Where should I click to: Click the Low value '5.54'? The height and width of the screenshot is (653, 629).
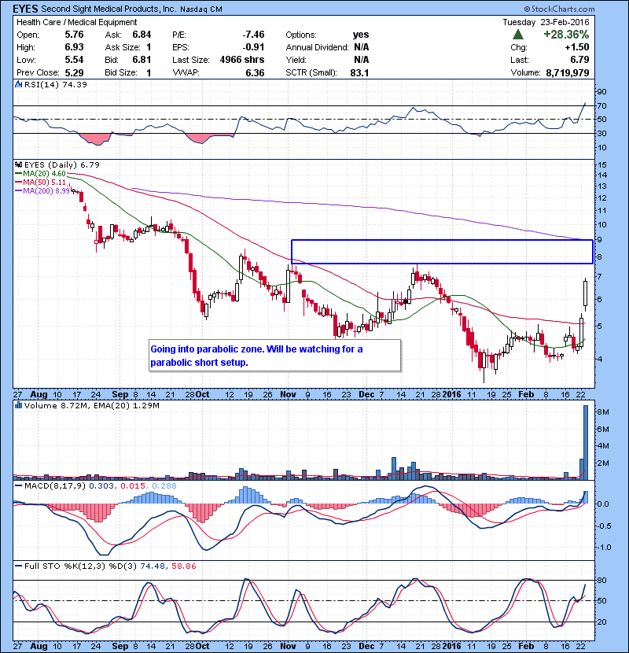tap(74, 60)
